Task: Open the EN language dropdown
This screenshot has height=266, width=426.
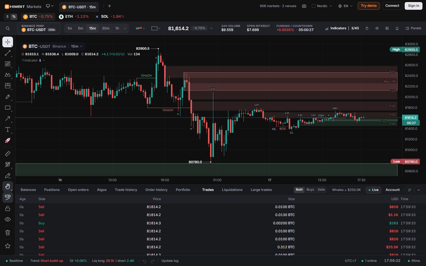Action: coord(346,6)
